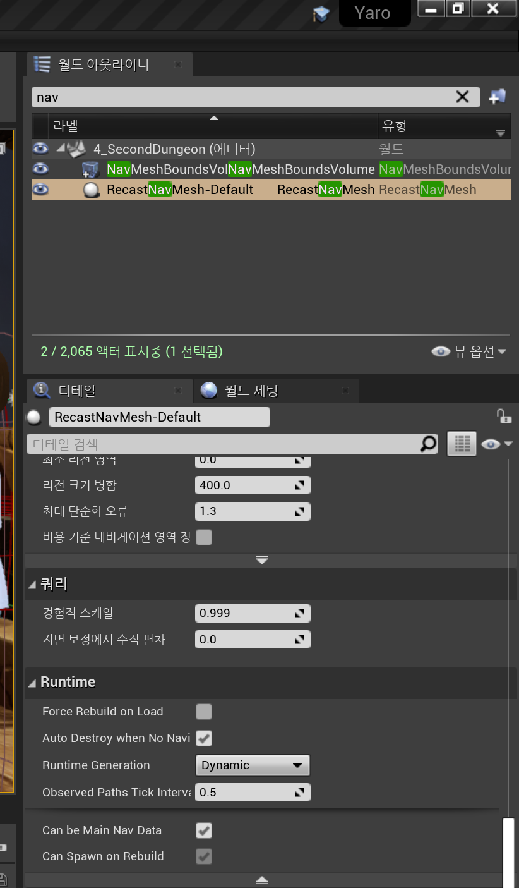Click the create new folder icon beside search
The width and height of the screenshot is (519, 888).
(x=498, y=97)
